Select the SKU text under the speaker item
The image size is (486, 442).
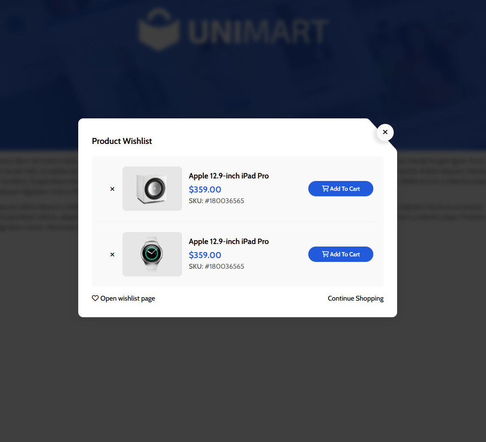pos(216,201)
